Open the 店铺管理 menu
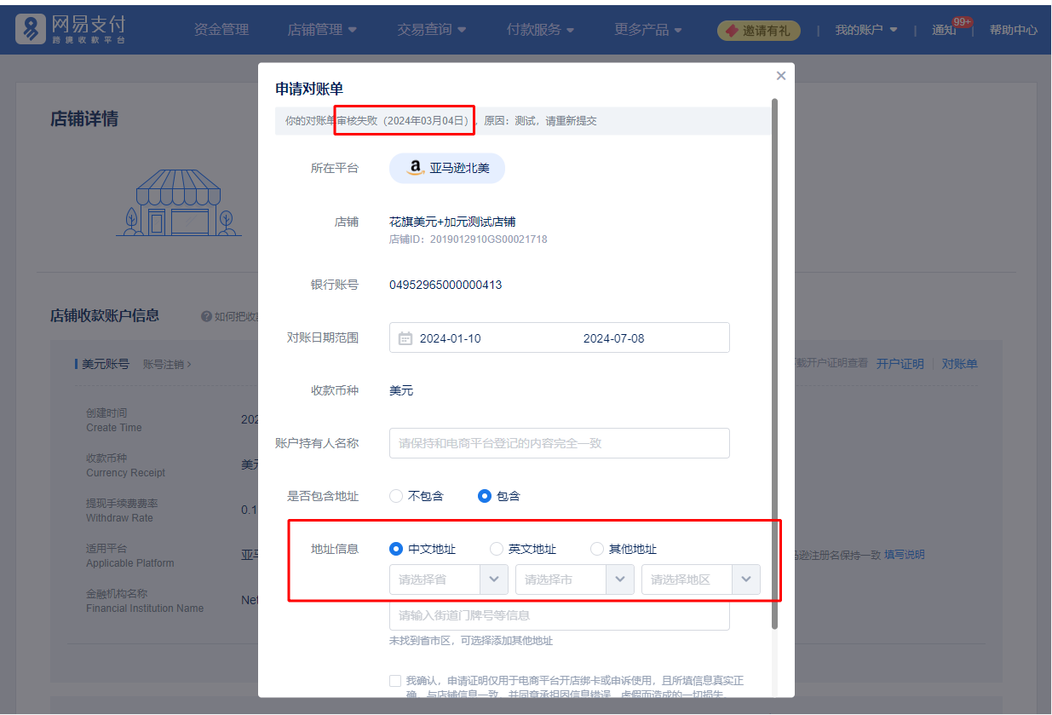1052x715 pixels. [322, 30]
